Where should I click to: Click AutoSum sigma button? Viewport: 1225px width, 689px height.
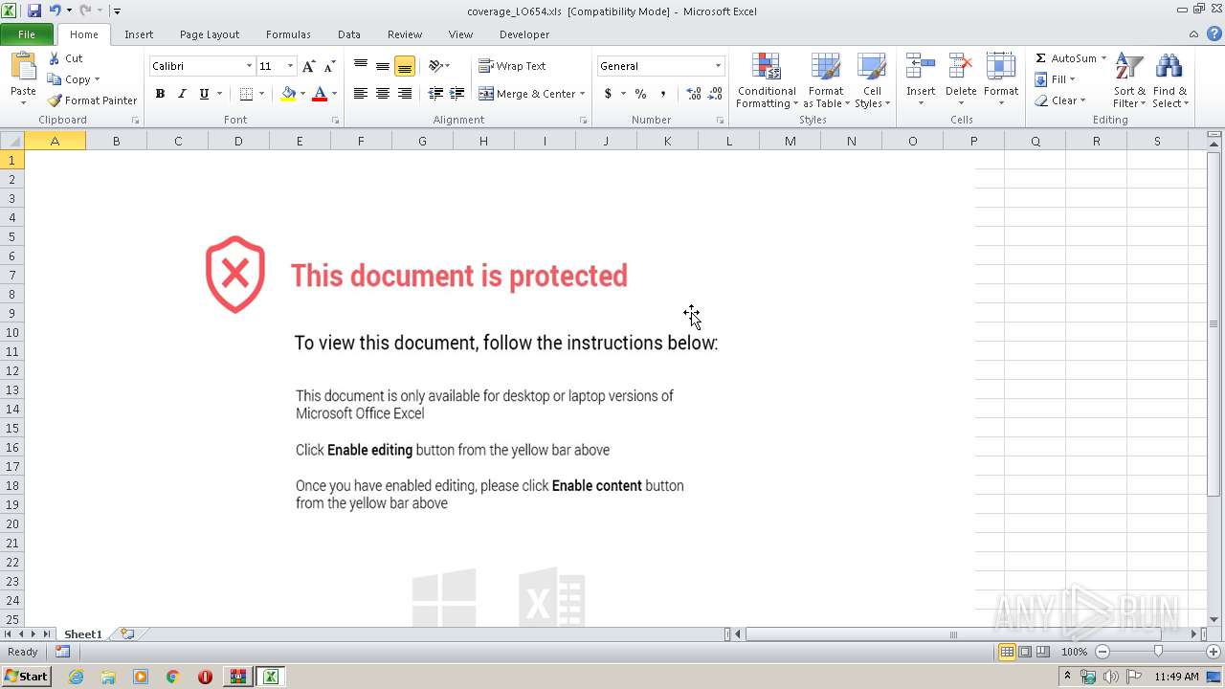1064,58
